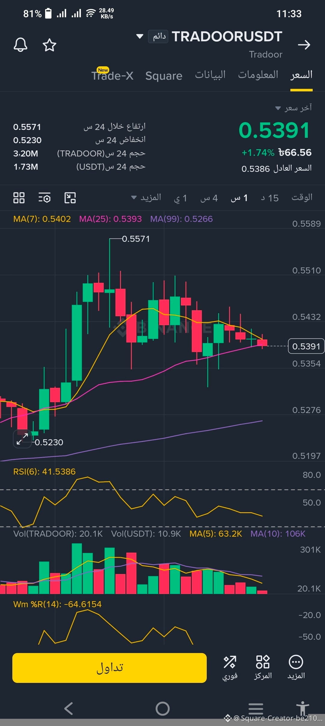Tap the chart drawing tools icon
325x726 pixels.
point(70,198)
